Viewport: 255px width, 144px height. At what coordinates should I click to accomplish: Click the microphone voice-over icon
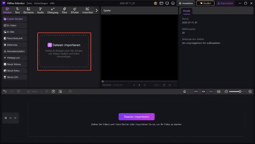(185, 92)
